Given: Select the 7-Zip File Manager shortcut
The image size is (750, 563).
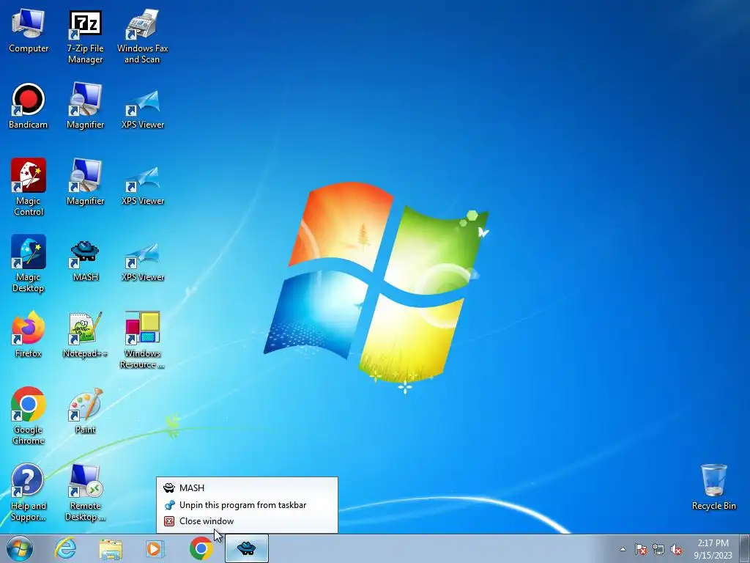Looking at the screenshot, I should pos(85,37).
